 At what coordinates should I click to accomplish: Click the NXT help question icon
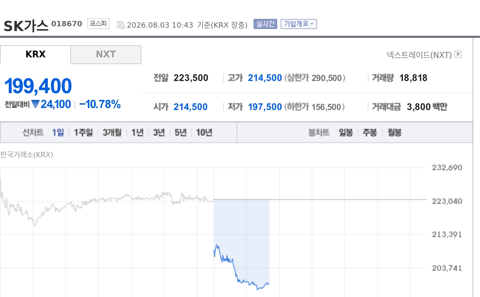458,54
